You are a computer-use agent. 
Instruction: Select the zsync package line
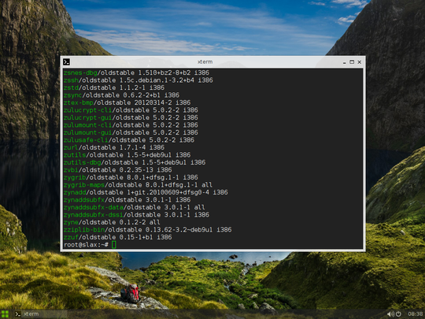(121, 95)
